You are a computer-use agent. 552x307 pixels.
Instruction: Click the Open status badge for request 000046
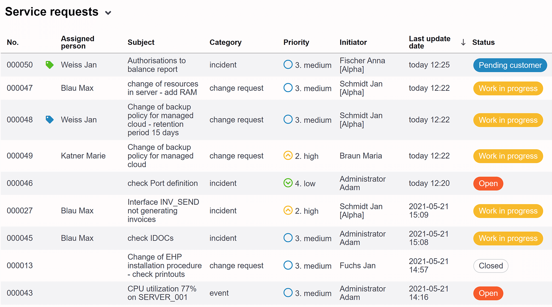(488, 183)
